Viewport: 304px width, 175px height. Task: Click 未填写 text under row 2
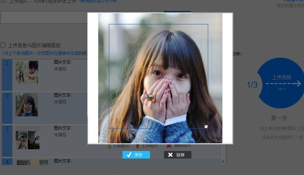click(60, 102)
